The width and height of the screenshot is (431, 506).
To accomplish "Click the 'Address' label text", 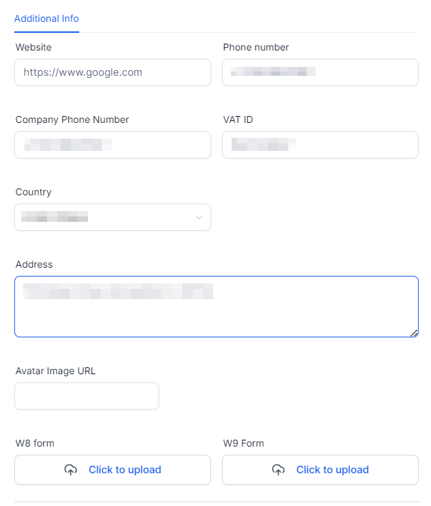I will 34,264.
